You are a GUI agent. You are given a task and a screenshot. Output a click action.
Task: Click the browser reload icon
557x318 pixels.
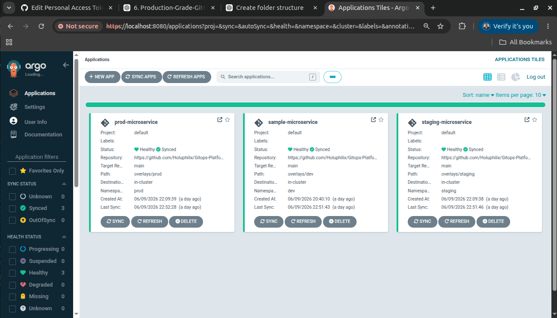point(41,26)
